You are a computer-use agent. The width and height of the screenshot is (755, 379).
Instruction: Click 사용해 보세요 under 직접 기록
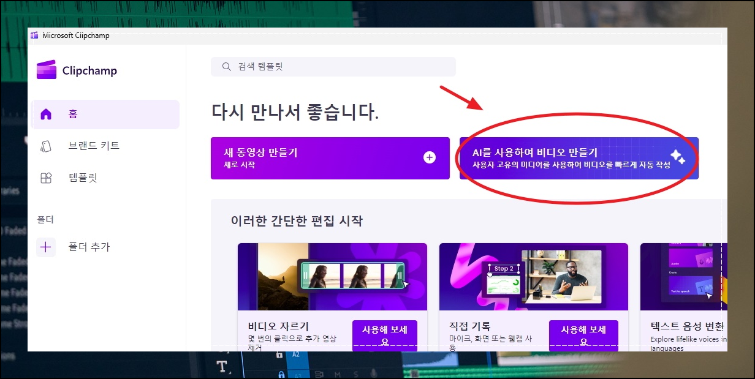583,336
